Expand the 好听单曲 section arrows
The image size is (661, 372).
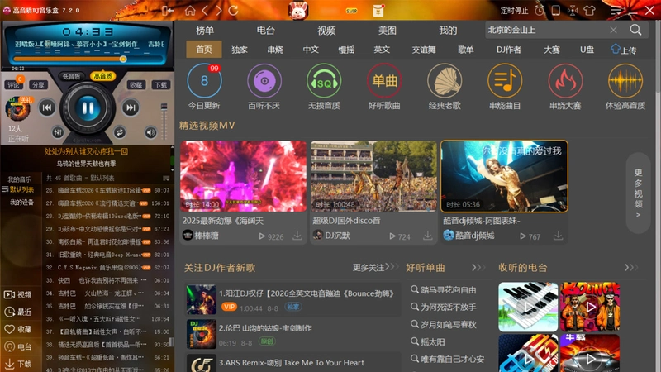(x=478, y=267)
